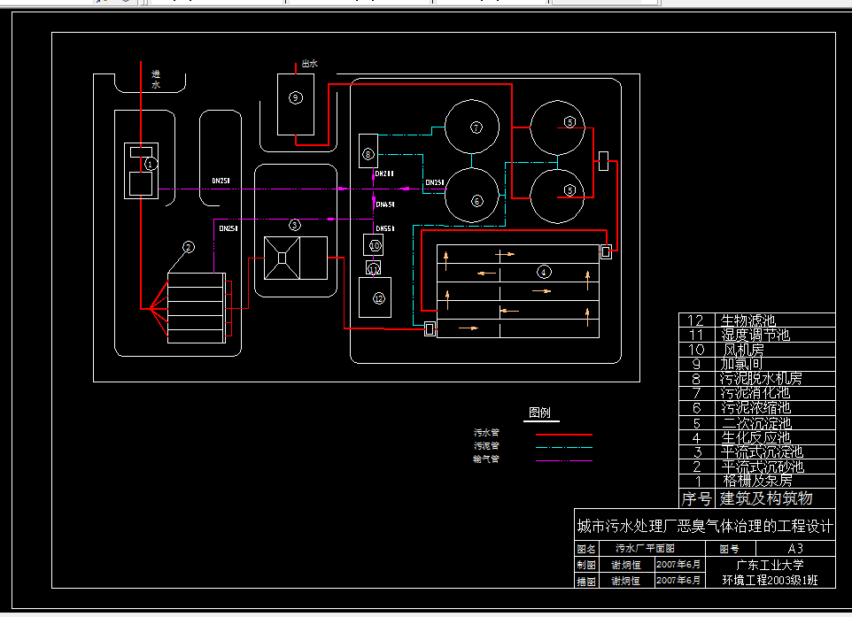Click the red sewage pipe legend line
Viewport: 852px width, 617px height.
click(x=564, y=435)
